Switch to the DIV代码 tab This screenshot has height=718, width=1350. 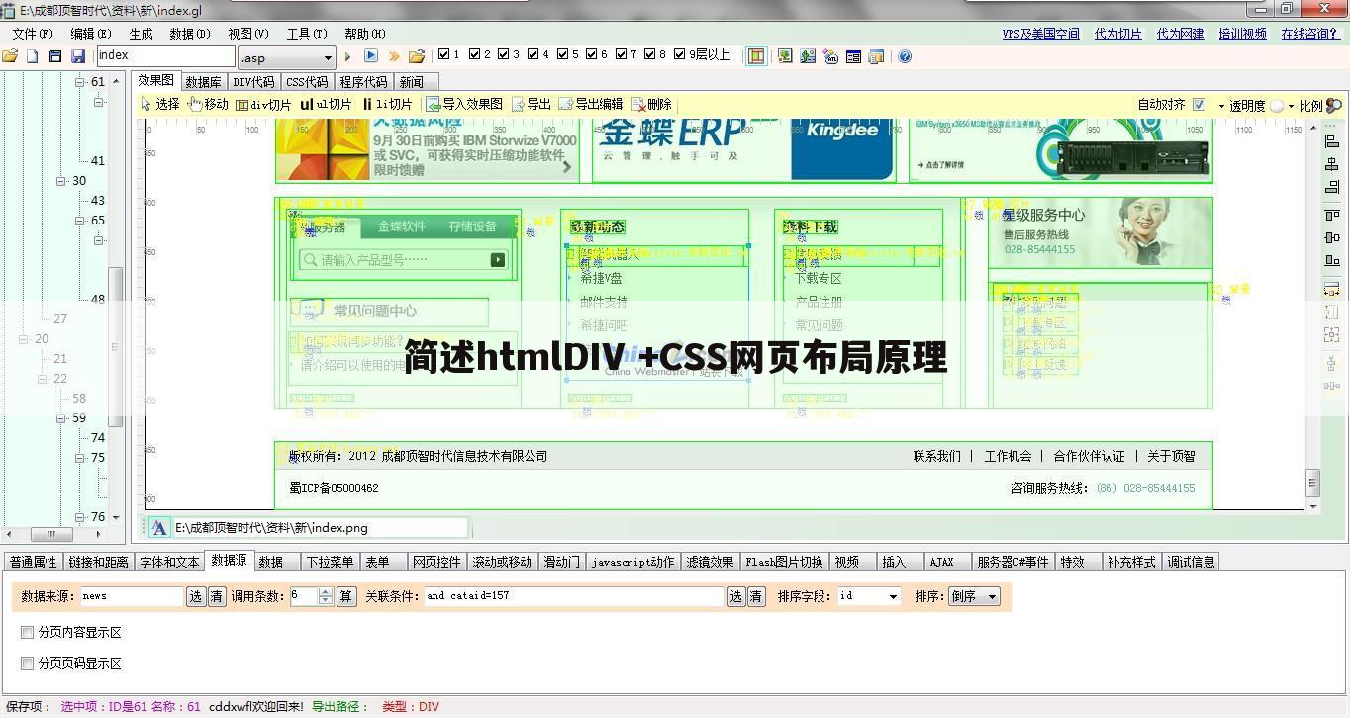pos(254,82)
